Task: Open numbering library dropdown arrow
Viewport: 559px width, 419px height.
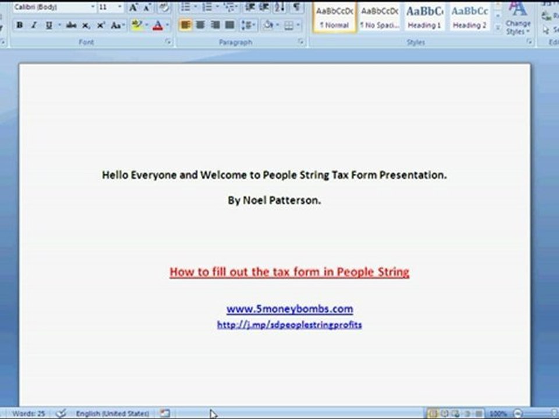Action: tap(217, 7)
